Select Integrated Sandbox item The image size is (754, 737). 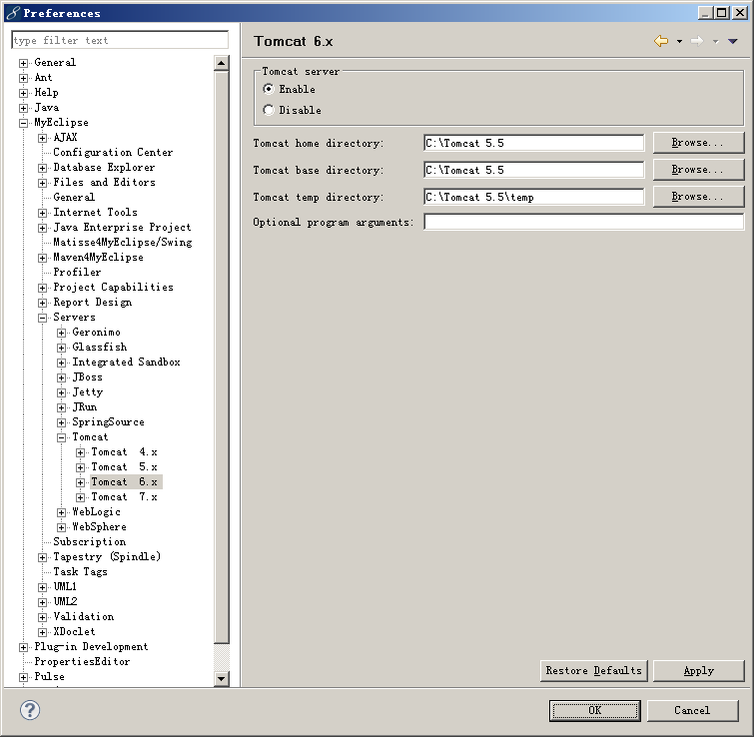(x=126, y=363)
